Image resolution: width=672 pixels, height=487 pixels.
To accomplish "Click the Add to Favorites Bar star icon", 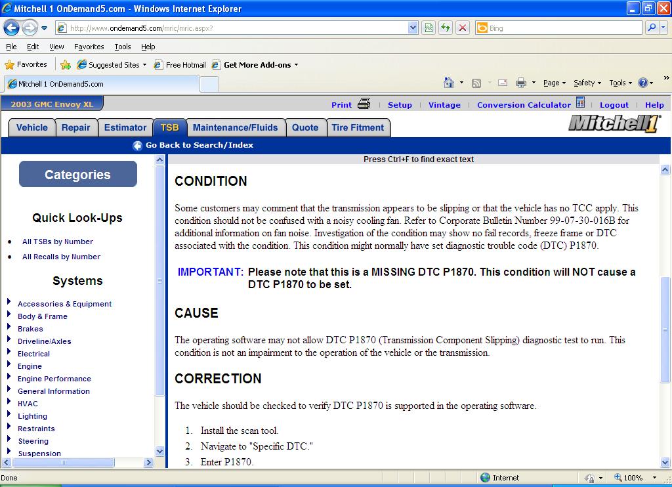I will [66, 65].
